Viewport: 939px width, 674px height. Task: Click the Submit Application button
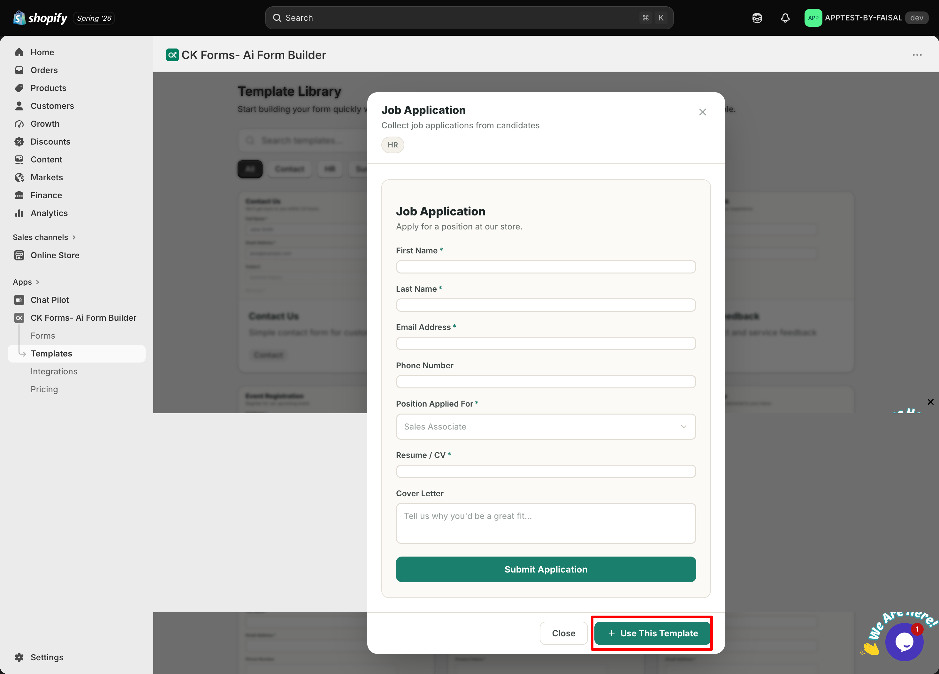(x=546, y=569)
